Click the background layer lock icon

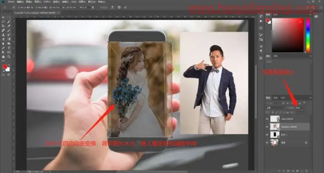coord(306,142)
